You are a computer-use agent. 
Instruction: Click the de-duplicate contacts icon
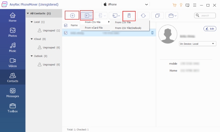[157, 15]
